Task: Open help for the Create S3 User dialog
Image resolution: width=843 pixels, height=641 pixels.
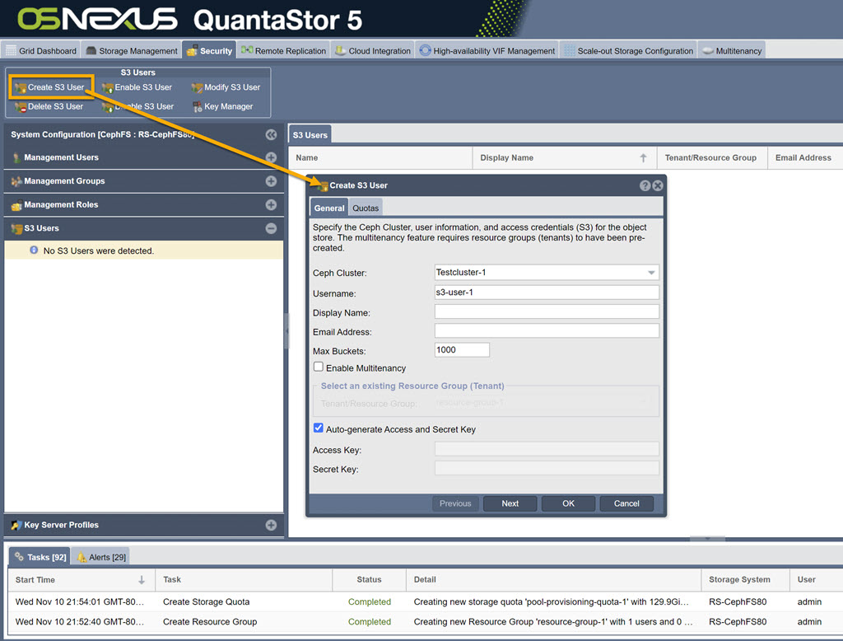Action: [645, 185]
